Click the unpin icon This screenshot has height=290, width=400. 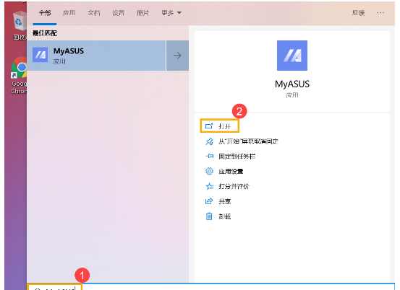(209, 141)
